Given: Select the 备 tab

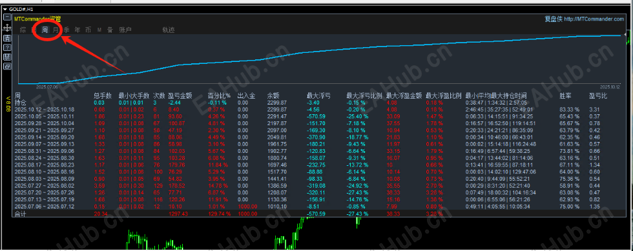Looking at the screenshot, I should pyautogui.click(x=110, y=30).
